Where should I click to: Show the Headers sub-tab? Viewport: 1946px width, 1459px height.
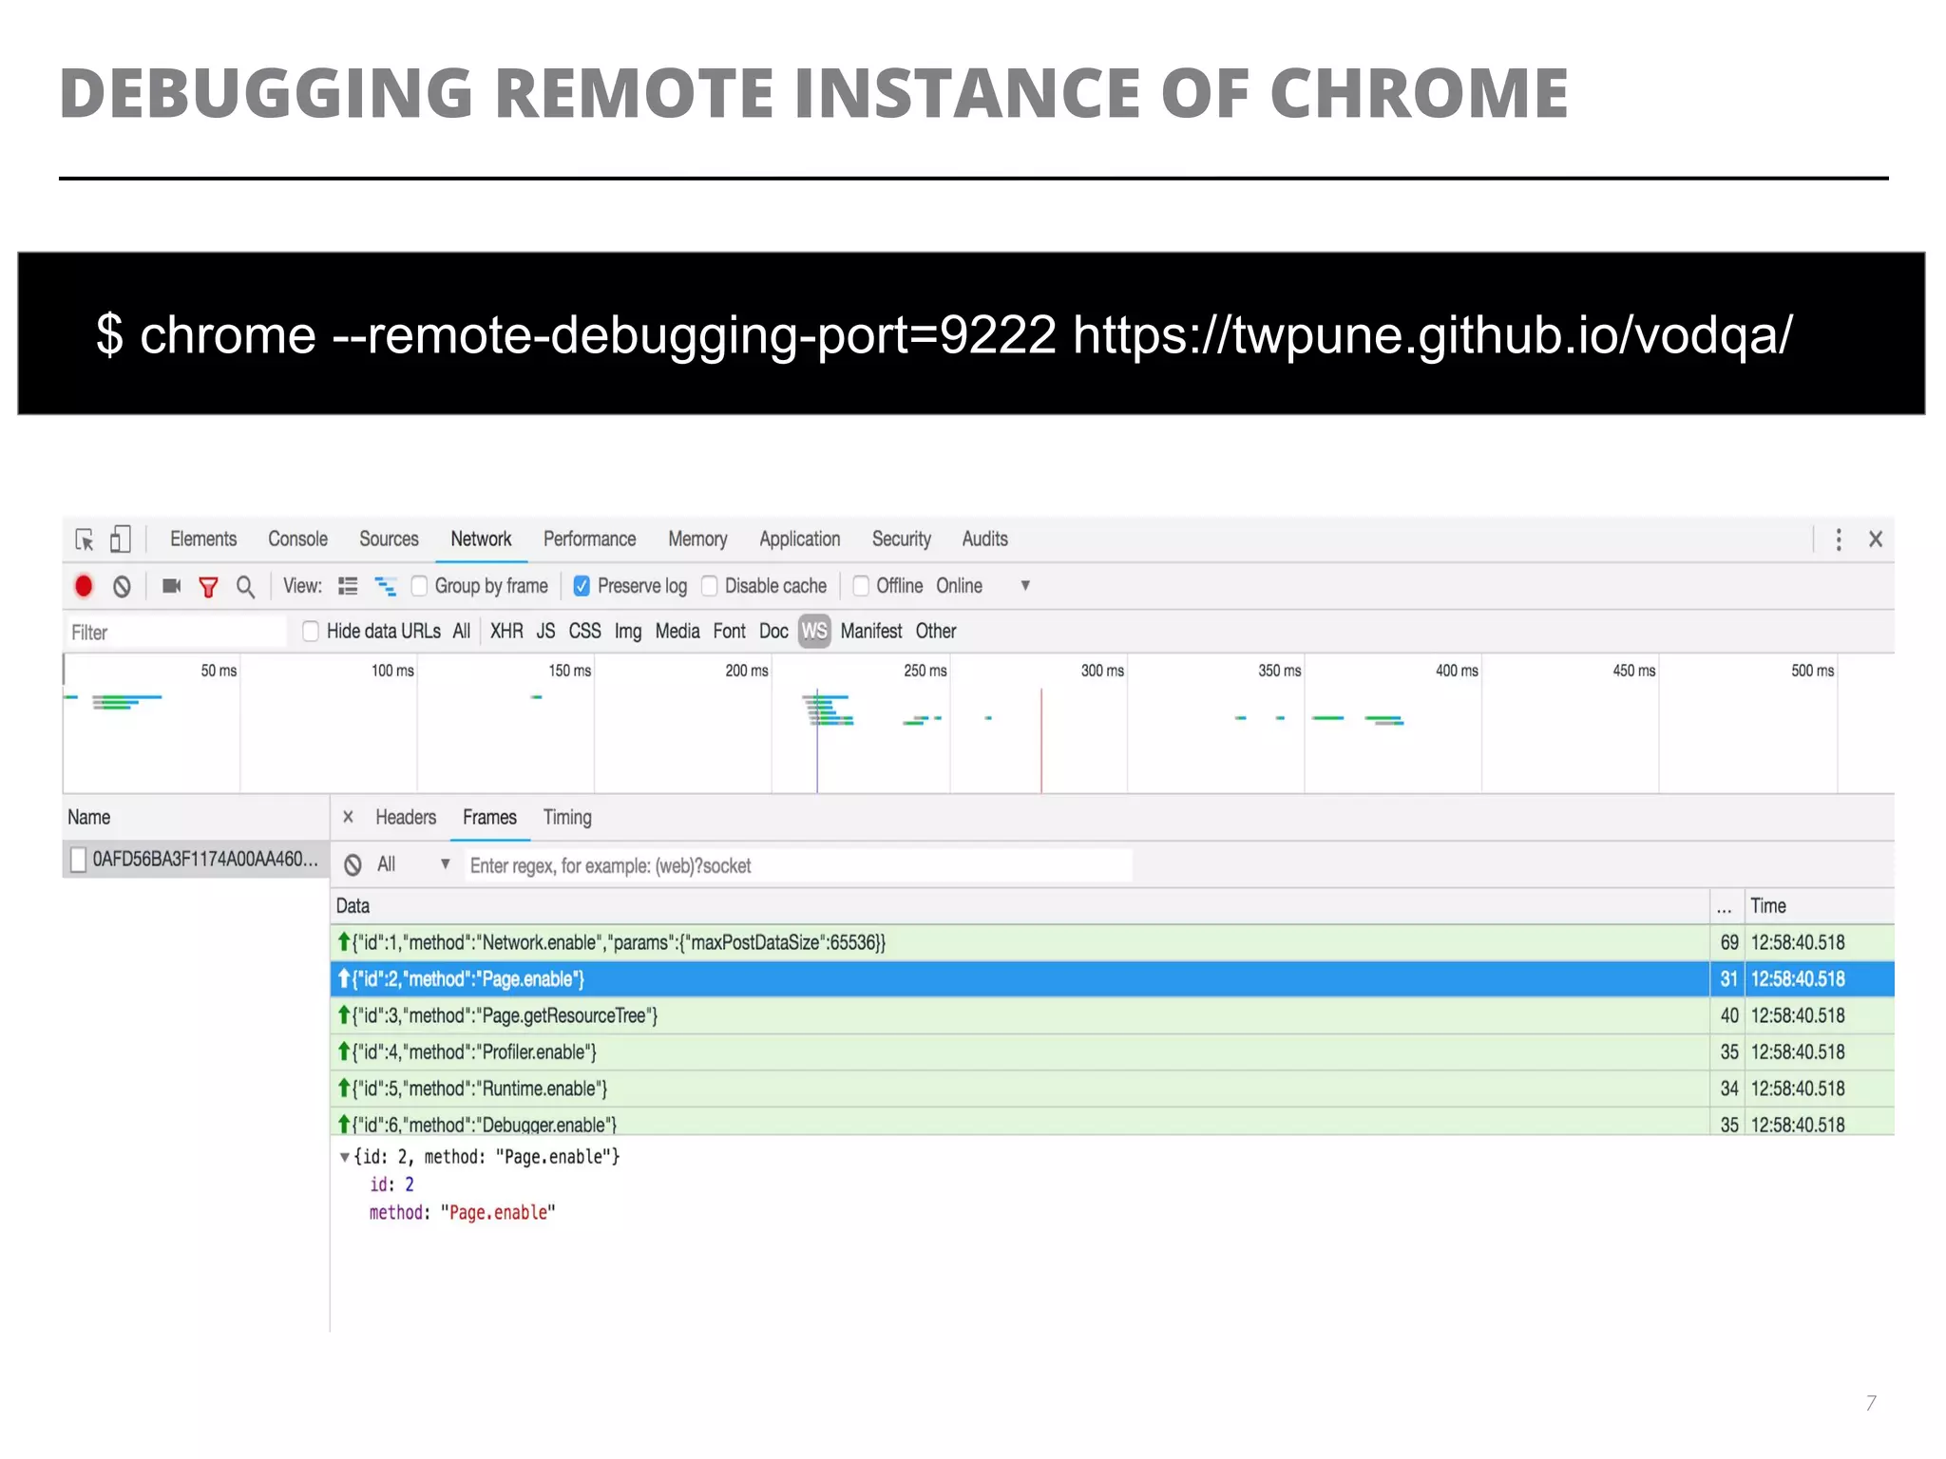click(x=406, y=817)
